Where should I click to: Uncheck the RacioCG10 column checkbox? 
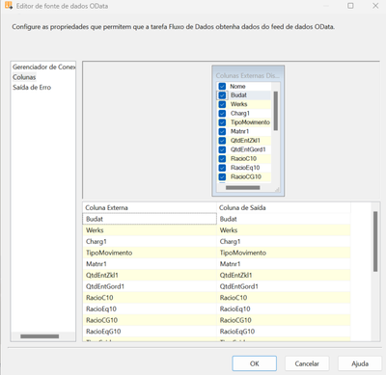[x=222, y=176]
